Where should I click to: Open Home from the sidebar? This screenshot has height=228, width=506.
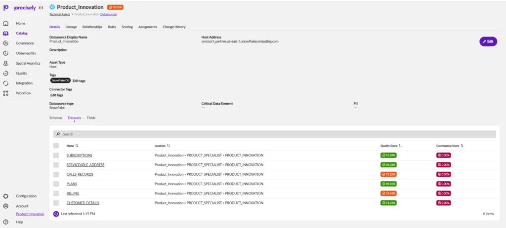[20, 23]
